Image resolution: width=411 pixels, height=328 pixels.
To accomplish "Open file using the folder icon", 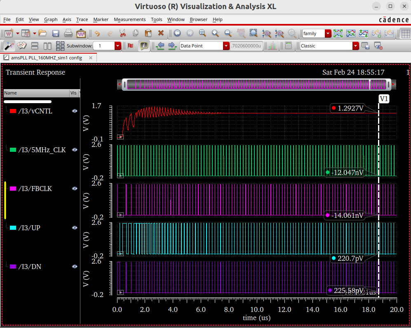I will click(43, 33).
